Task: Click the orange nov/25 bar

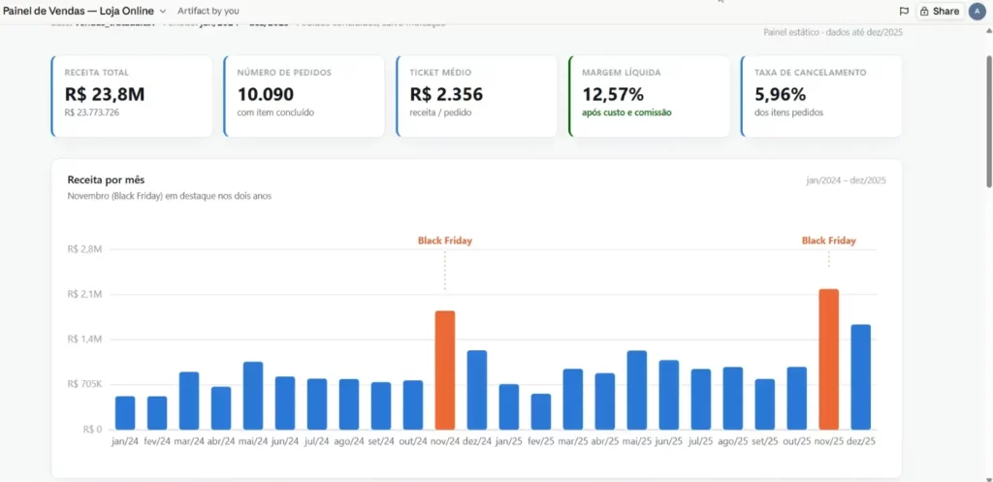Action: click(x=828, y=360)
